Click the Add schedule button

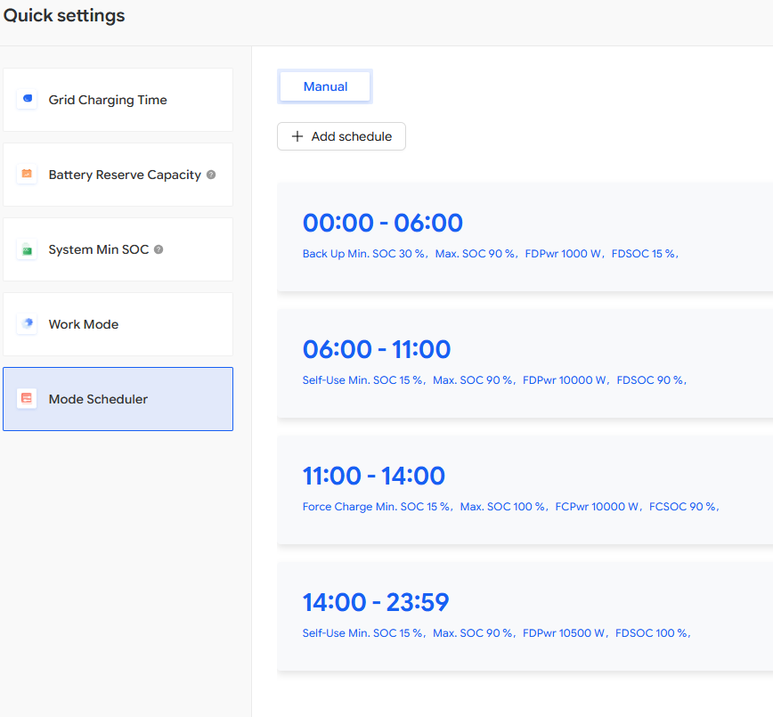click(x=341, y=136)
